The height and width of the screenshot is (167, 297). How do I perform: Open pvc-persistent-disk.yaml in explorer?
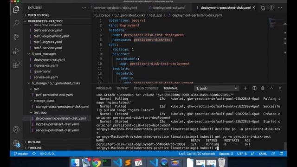coord(55,95)
